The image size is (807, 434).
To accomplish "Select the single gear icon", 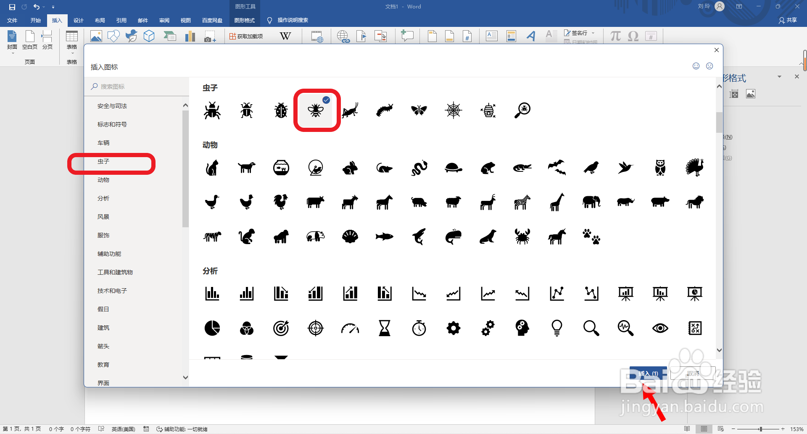I will point(454,328).
